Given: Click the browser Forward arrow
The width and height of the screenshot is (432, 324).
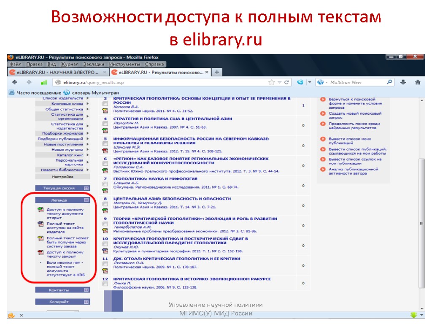Looking at the screenshot, I should pyautogui.click(x=29, y=82).
